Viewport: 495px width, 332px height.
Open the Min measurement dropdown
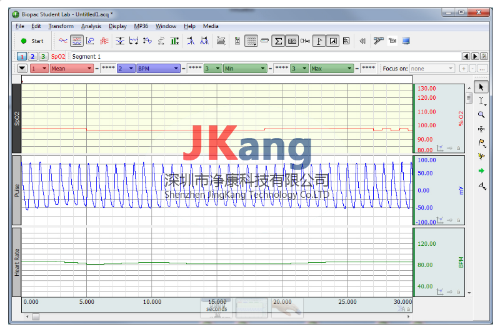tap(245, 69)
